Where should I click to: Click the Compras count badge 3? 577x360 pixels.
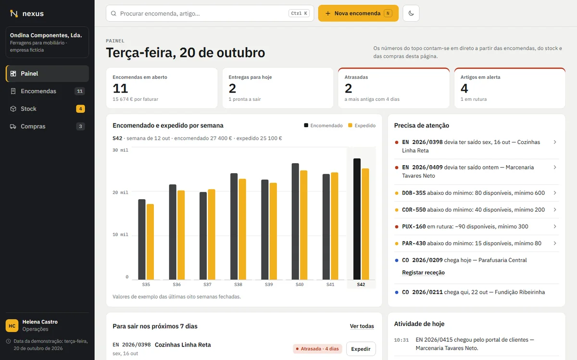[80, 127]
